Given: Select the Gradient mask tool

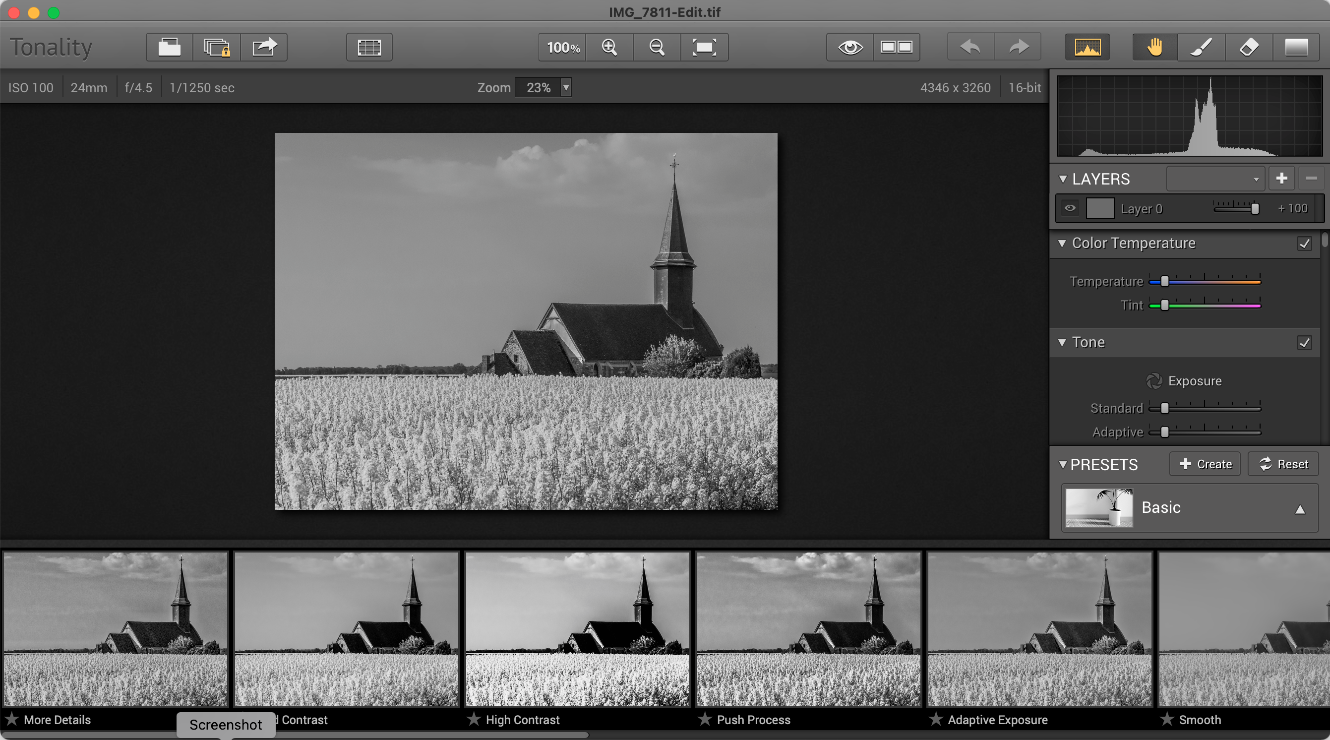Looking at the screenshot, I should point(1296,47).
